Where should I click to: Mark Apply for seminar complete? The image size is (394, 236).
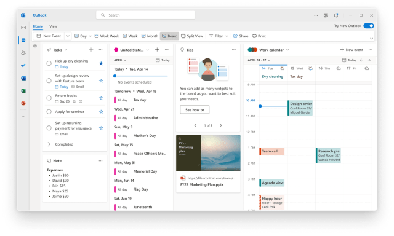coord(49,112)
